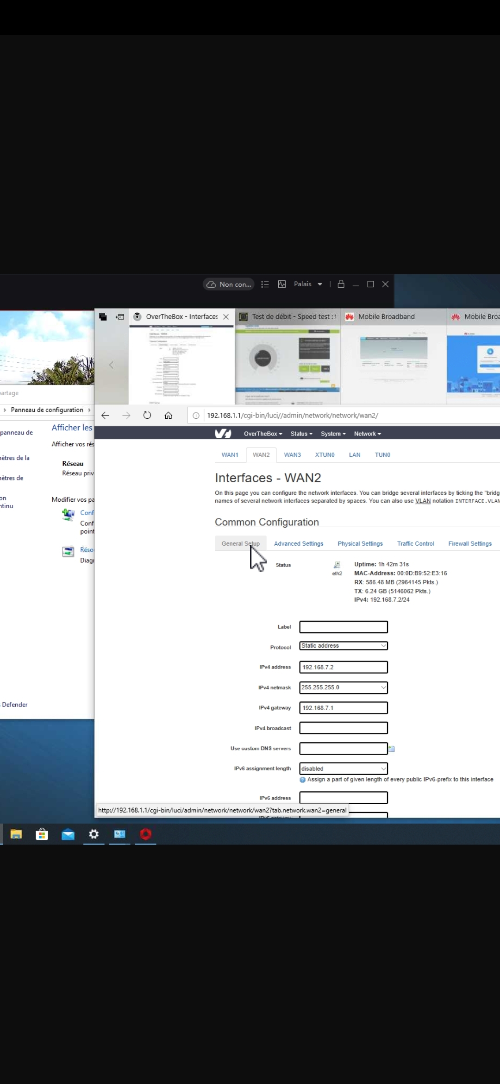Expand the IPv4 netmask dropdown
Image resolution: width=500 pixels, height=1084 pixels.
click(343, 687)
